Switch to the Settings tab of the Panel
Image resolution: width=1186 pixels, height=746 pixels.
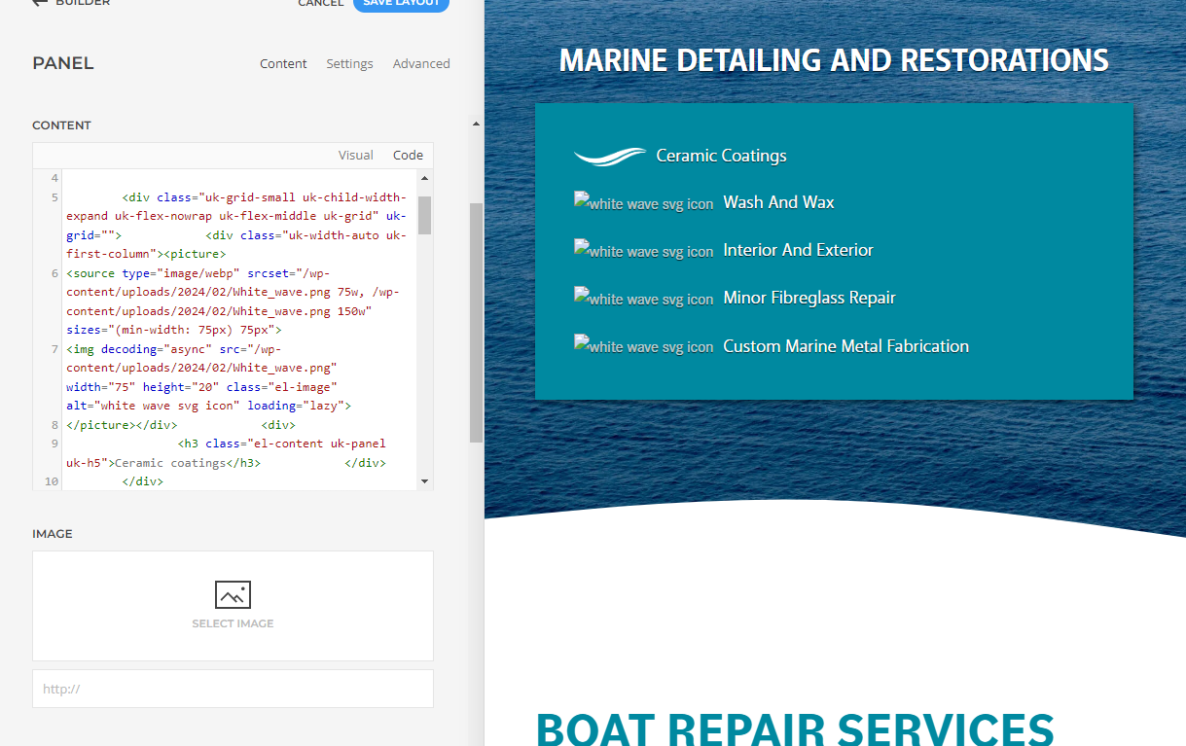[349, 63]
